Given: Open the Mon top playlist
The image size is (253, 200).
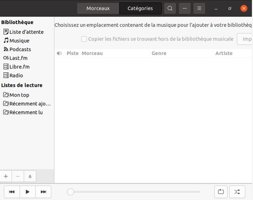Looking at the screenshot, I should (x=19, y=95).
